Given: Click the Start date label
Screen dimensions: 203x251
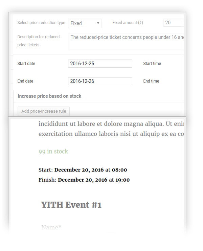Looking at the screenshot, I should [x=26, y=64].
